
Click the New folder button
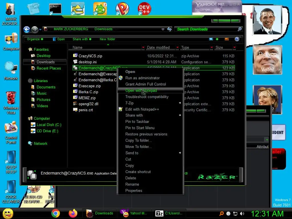click(x=108, y=39)
